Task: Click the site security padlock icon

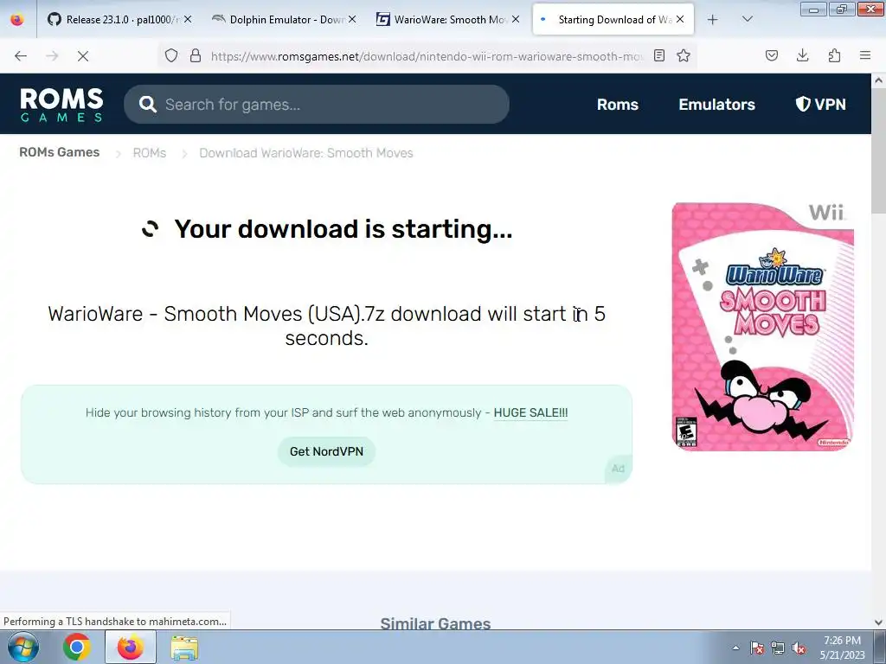Action: click(196, 55)
